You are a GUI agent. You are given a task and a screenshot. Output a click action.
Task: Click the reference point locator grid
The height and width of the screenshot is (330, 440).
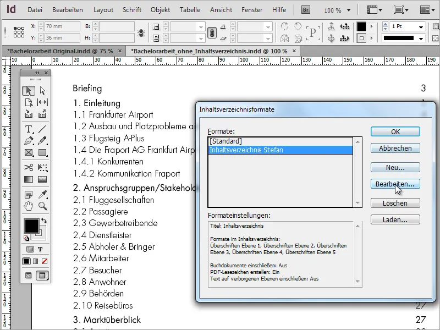19,32
